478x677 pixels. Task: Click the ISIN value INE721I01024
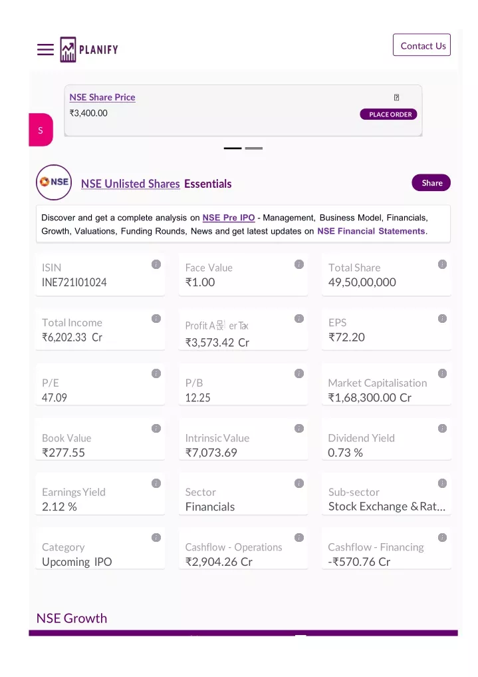74,282
